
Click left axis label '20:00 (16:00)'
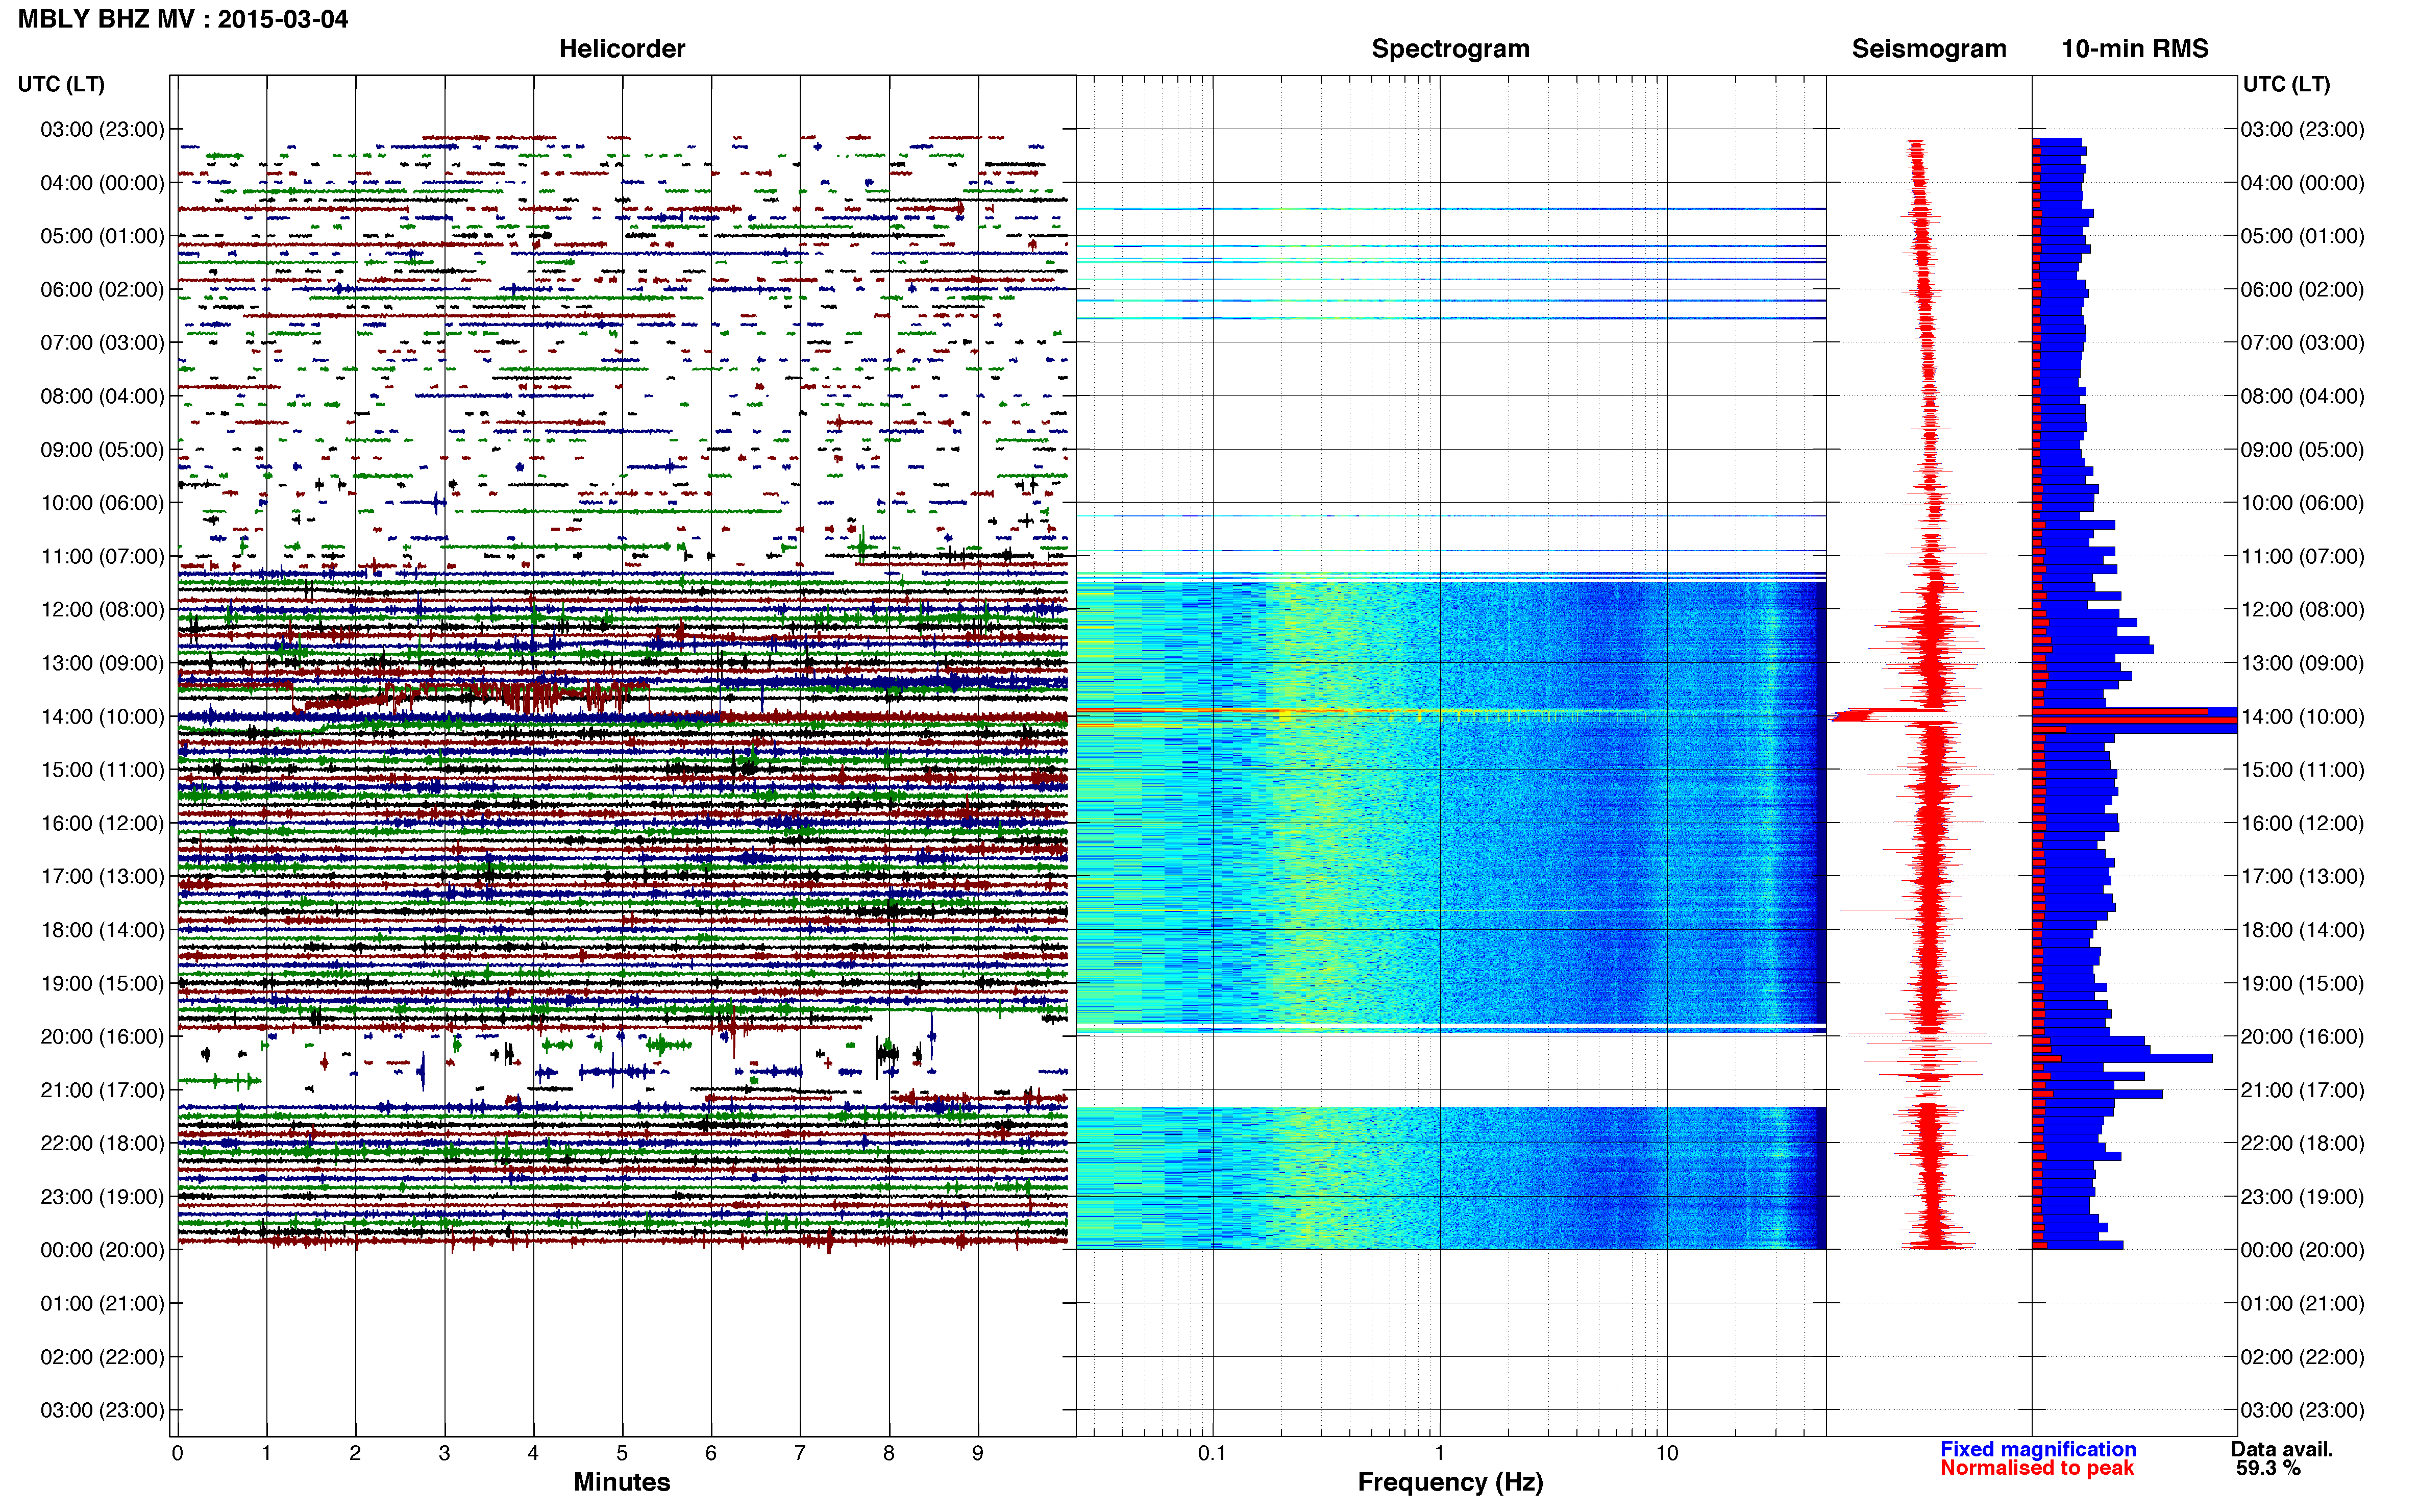102,1037
